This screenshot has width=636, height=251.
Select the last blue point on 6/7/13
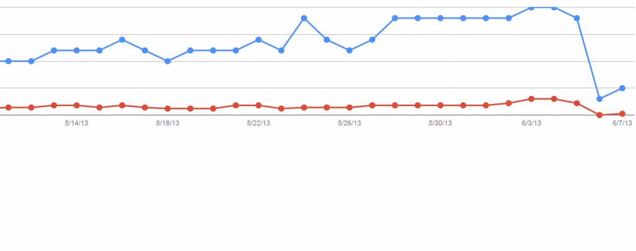[x=622, y=88]
